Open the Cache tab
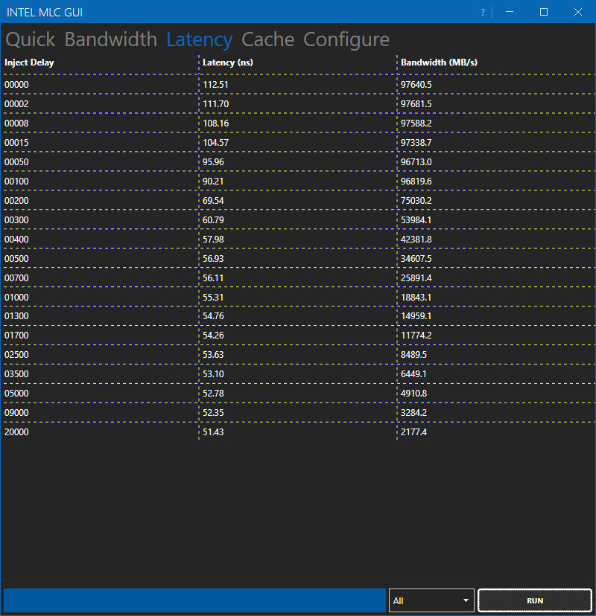Image resolution: width=596 pixels, height=616 pixels. click(x=268, y=39)
